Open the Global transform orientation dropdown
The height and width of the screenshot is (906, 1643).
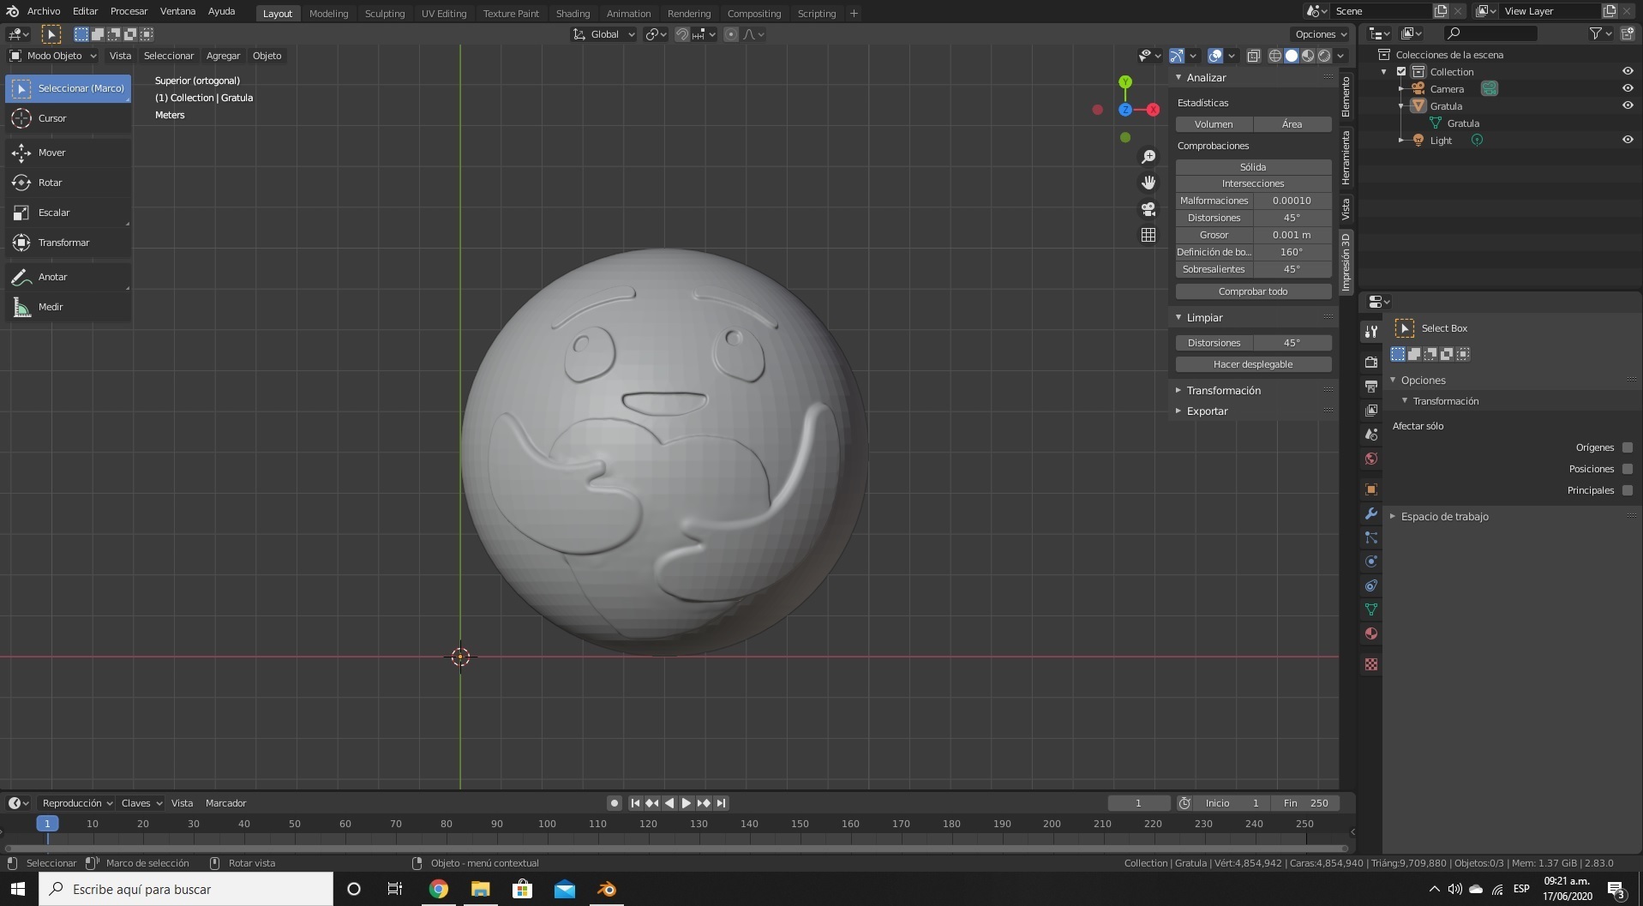coord(603,34)
